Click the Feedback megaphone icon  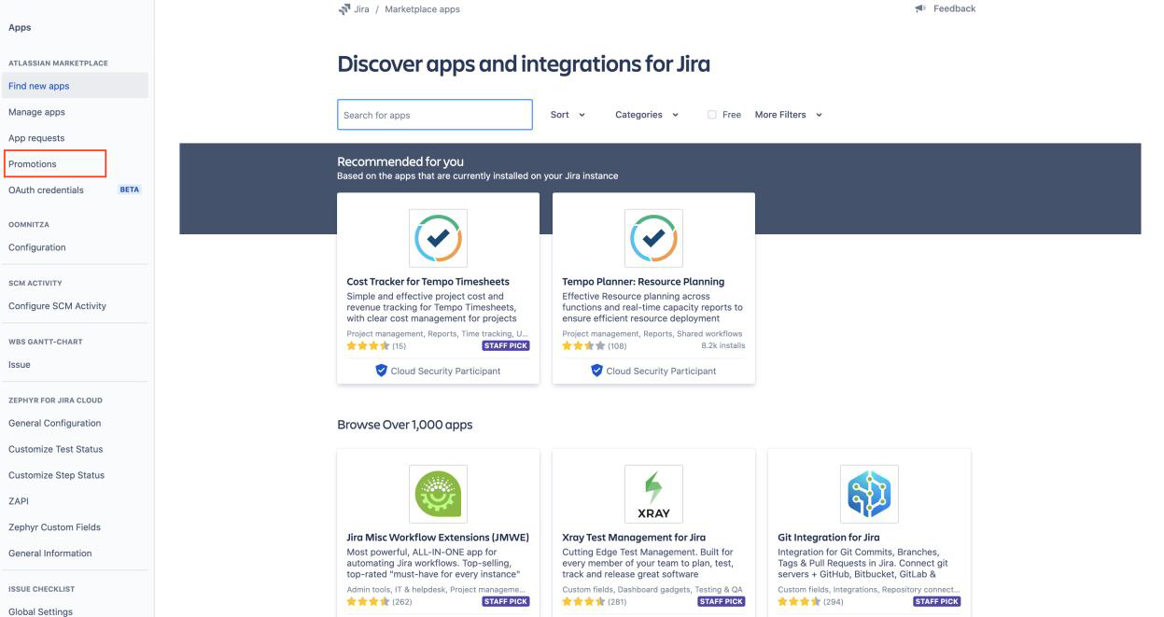pos(921,9)
